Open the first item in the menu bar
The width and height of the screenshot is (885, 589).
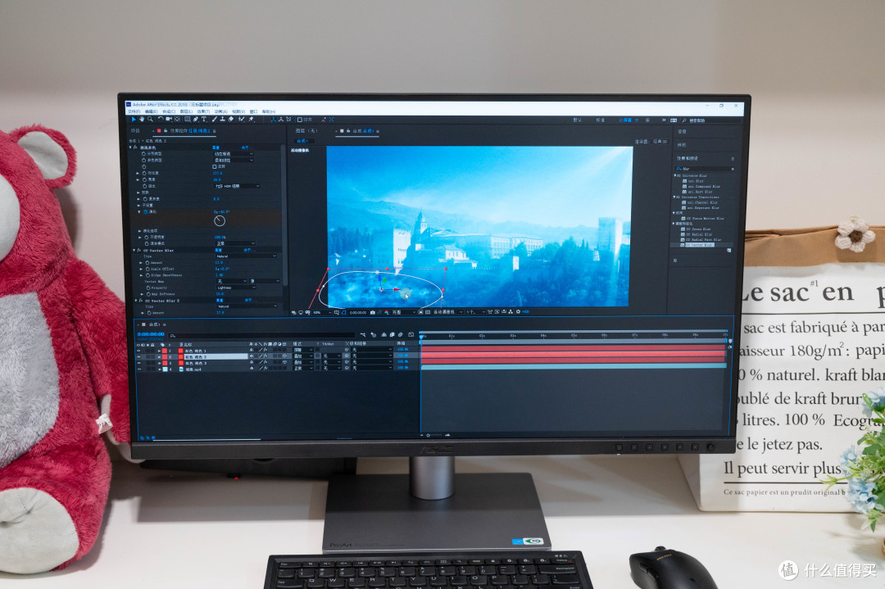click(x=134, y=111)
